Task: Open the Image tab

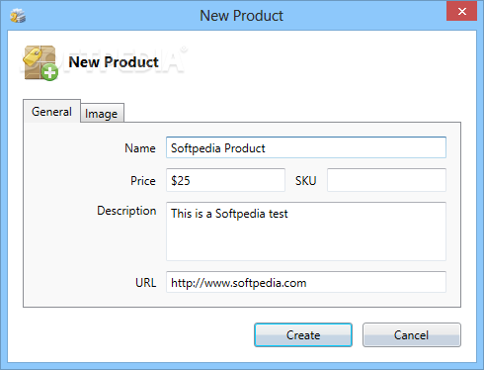Action: (x=102, y=114)
